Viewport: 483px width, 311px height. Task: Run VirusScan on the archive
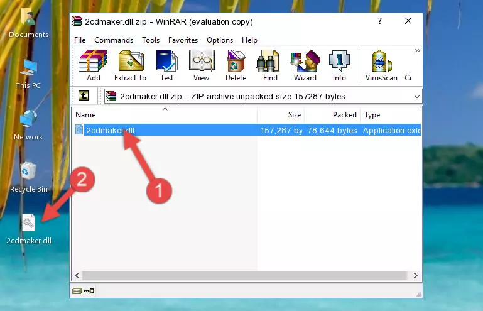coord(381,65)
